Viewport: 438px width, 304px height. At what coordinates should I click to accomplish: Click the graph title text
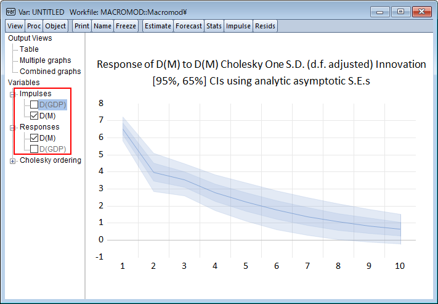tap(261, 64)
